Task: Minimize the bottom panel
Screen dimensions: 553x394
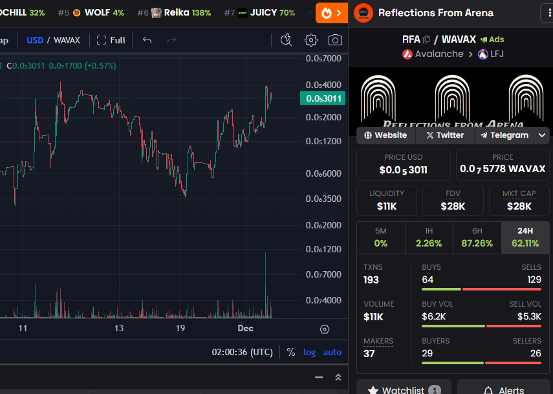Action: click(318, 377)
